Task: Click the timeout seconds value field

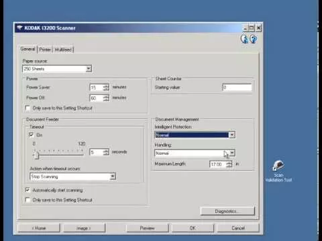Action: [97, 152]
